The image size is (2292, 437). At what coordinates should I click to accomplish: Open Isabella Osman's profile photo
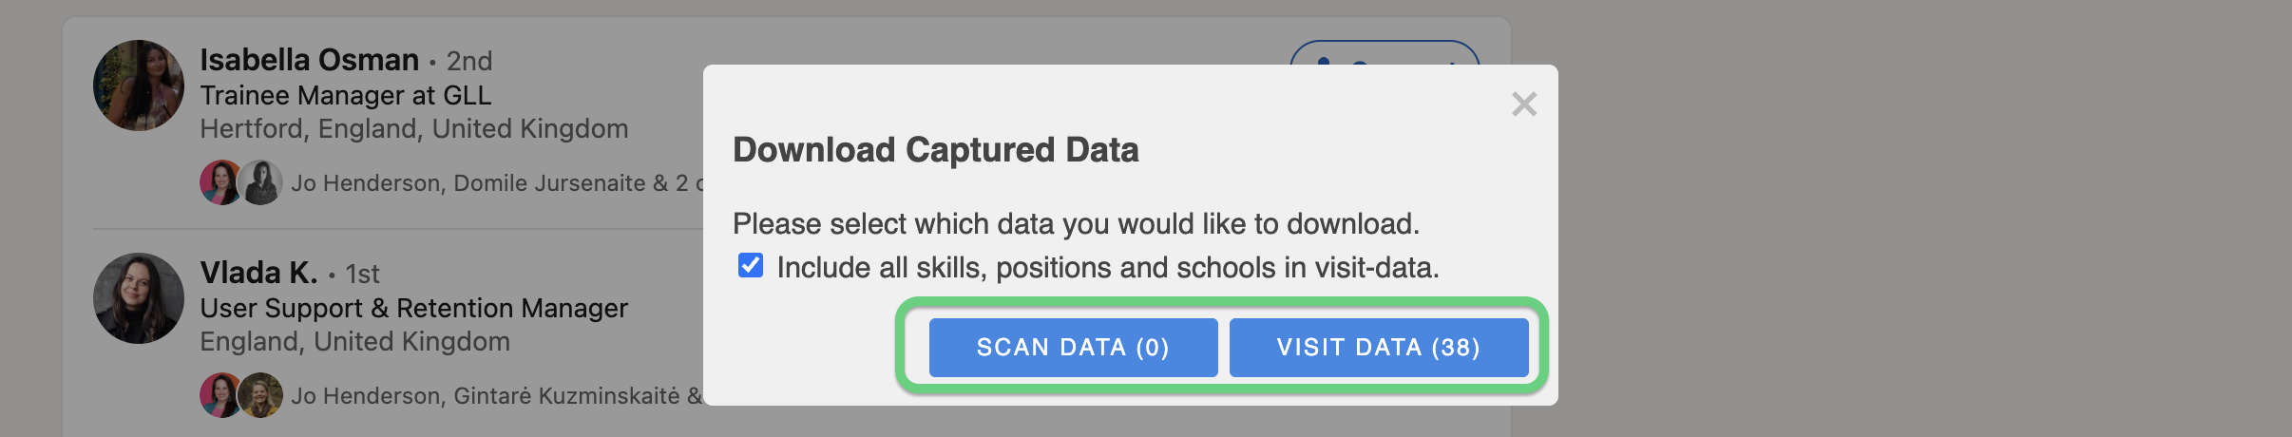[x=139, y=85]
